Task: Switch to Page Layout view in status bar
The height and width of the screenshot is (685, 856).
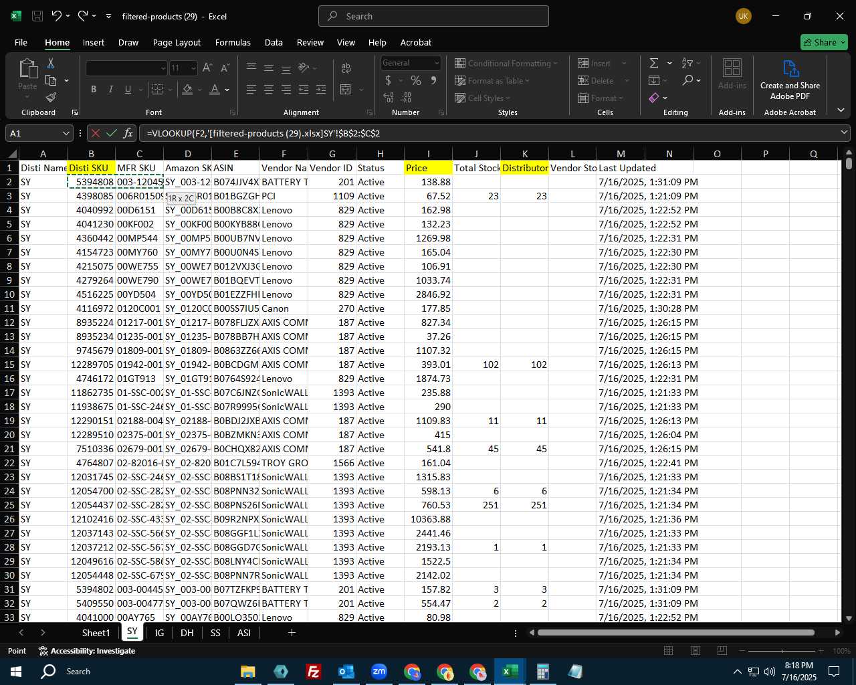Action: pos(695,650)
